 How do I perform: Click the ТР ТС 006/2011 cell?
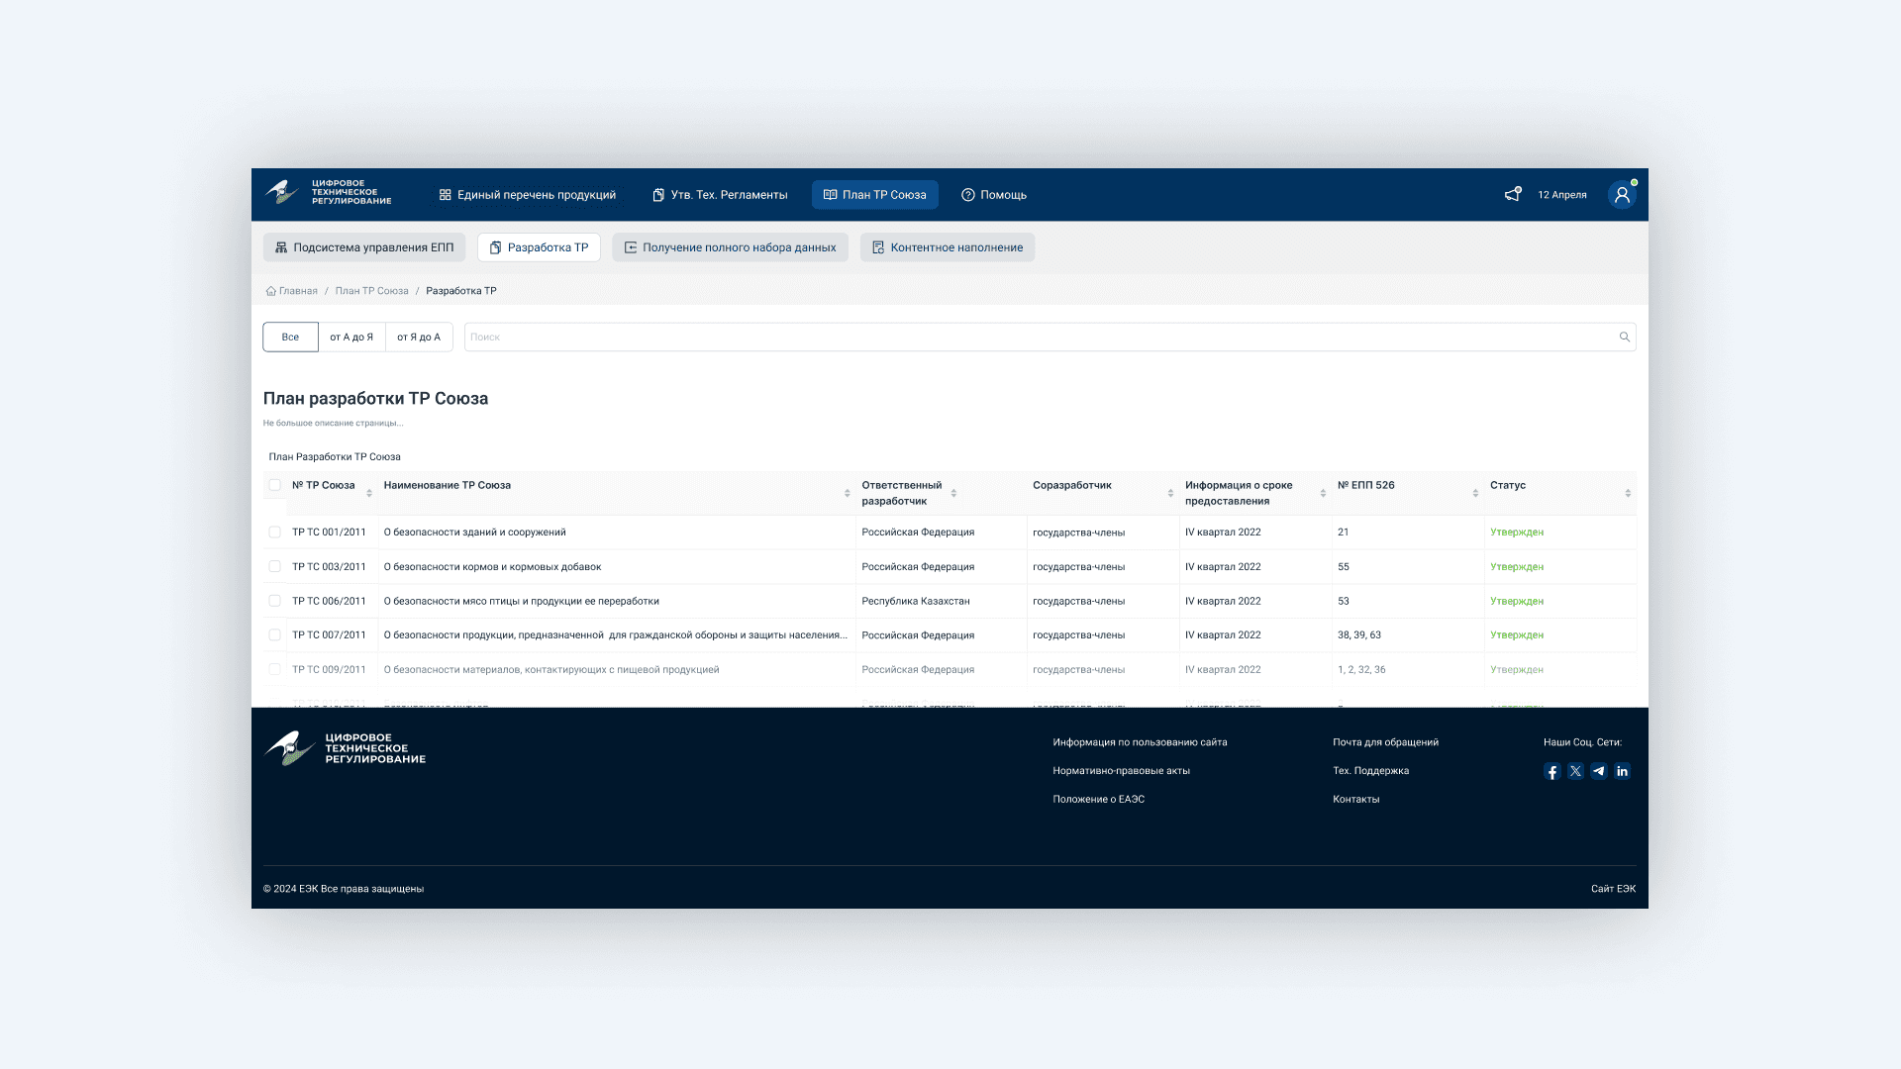click(329, 601)
